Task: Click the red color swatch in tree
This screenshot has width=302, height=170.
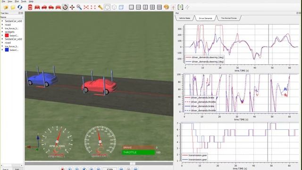Action: point(7,35)
